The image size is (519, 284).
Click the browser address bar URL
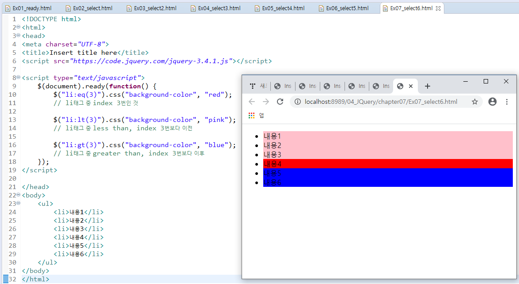tap(381, 102)
